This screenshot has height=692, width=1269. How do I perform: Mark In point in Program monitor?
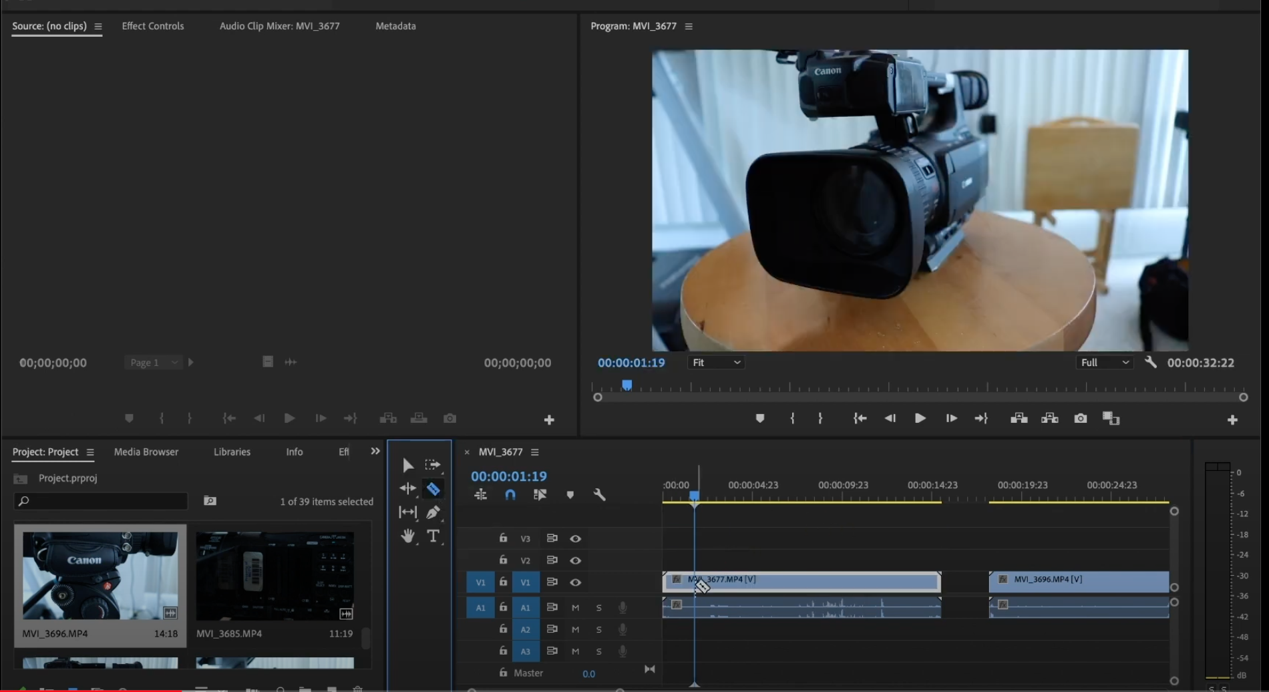click(792, 418)
